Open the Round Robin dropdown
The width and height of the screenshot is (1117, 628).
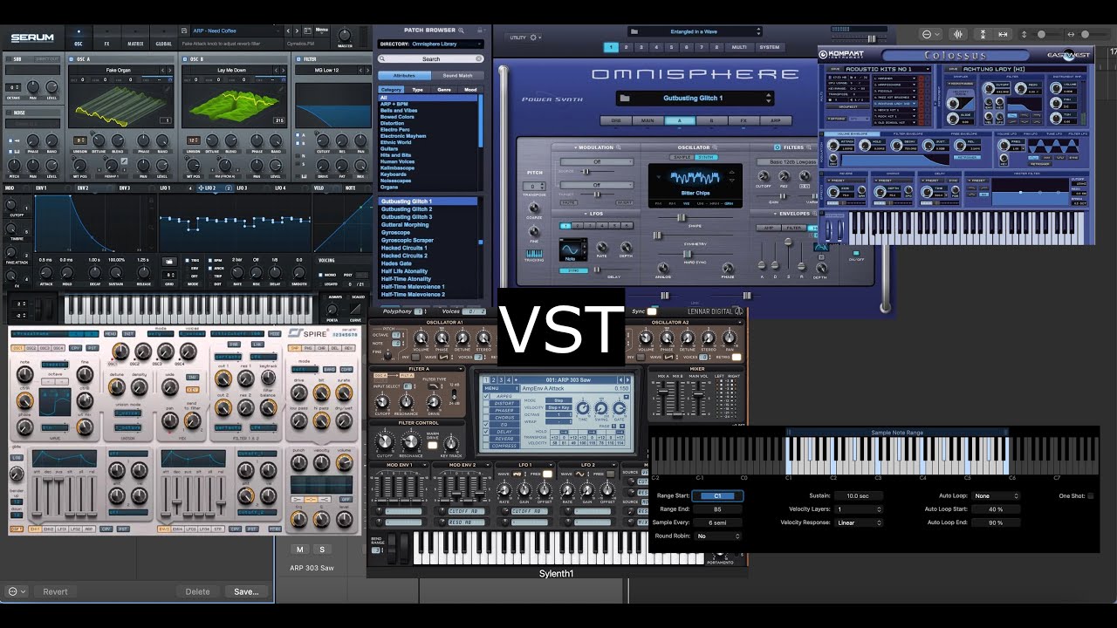click(718, 536)
